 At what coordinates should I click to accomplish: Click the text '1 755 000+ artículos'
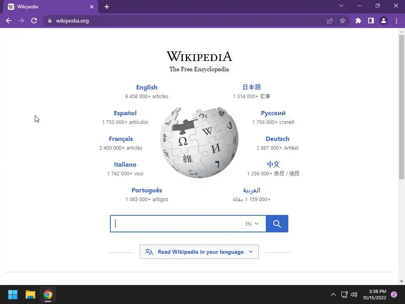125,122
